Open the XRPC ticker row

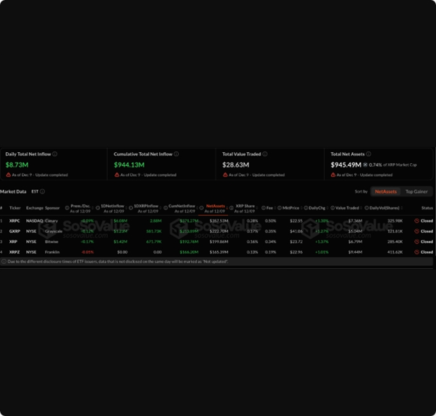pos(14,220)
